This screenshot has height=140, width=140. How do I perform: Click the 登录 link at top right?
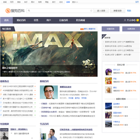(137, 2)
